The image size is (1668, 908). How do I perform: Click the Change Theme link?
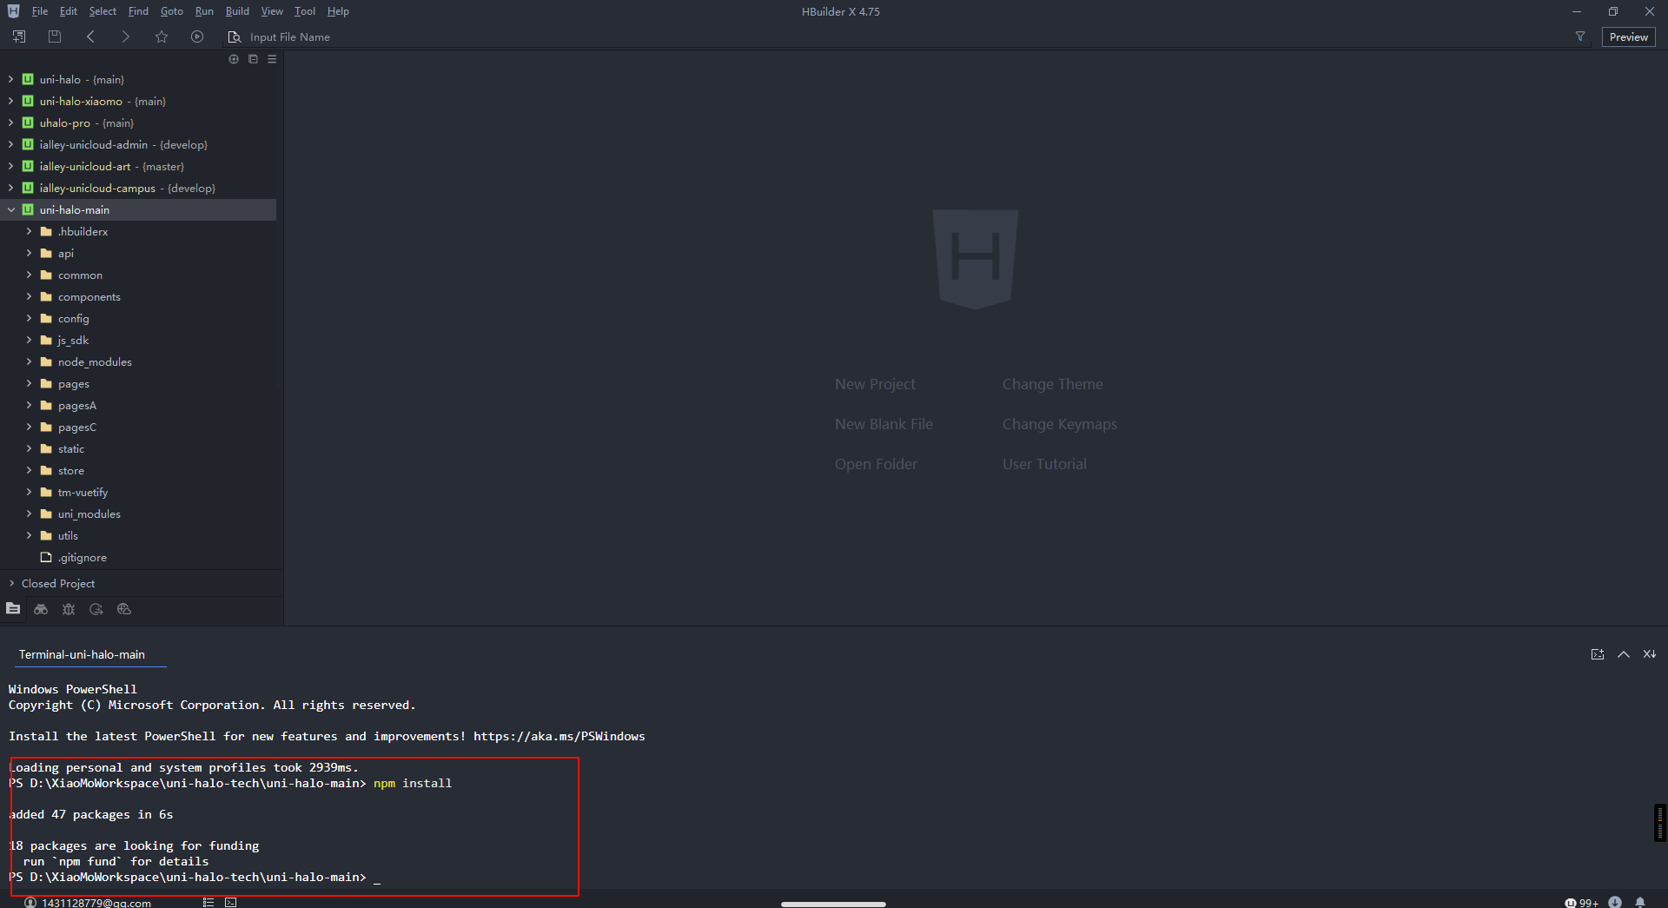point(1052,384)
